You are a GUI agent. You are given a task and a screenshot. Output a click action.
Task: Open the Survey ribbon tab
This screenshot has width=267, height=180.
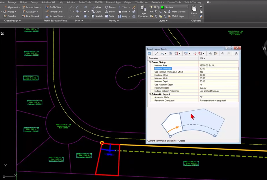coord(34,2)
